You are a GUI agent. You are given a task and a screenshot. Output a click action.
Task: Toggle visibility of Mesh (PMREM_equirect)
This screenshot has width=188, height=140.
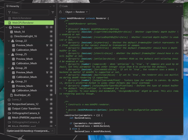(51, 117)
